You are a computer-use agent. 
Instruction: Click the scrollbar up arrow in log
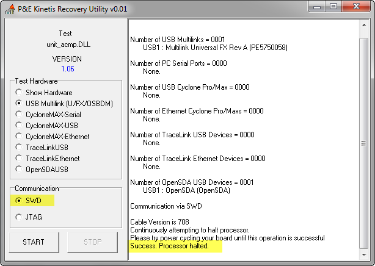(364, 25)
